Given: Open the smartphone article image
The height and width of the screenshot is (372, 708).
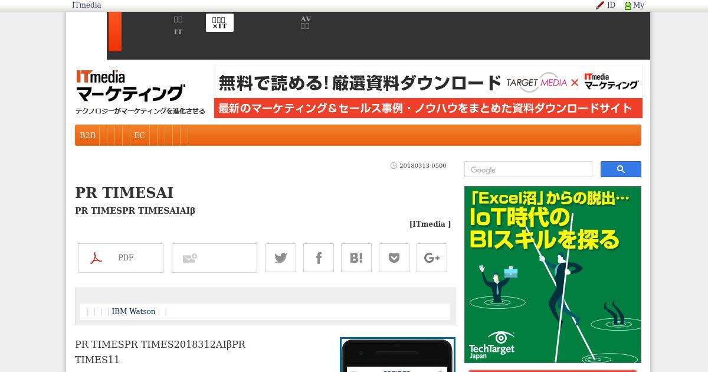Looking at the screenshot, I should pos(398,355).
